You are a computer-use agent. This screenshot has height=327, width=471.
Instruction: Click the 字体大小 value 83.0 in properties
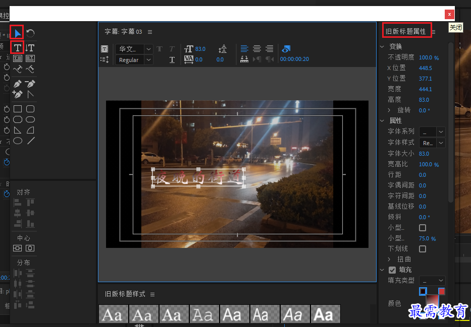coord(424,154)
